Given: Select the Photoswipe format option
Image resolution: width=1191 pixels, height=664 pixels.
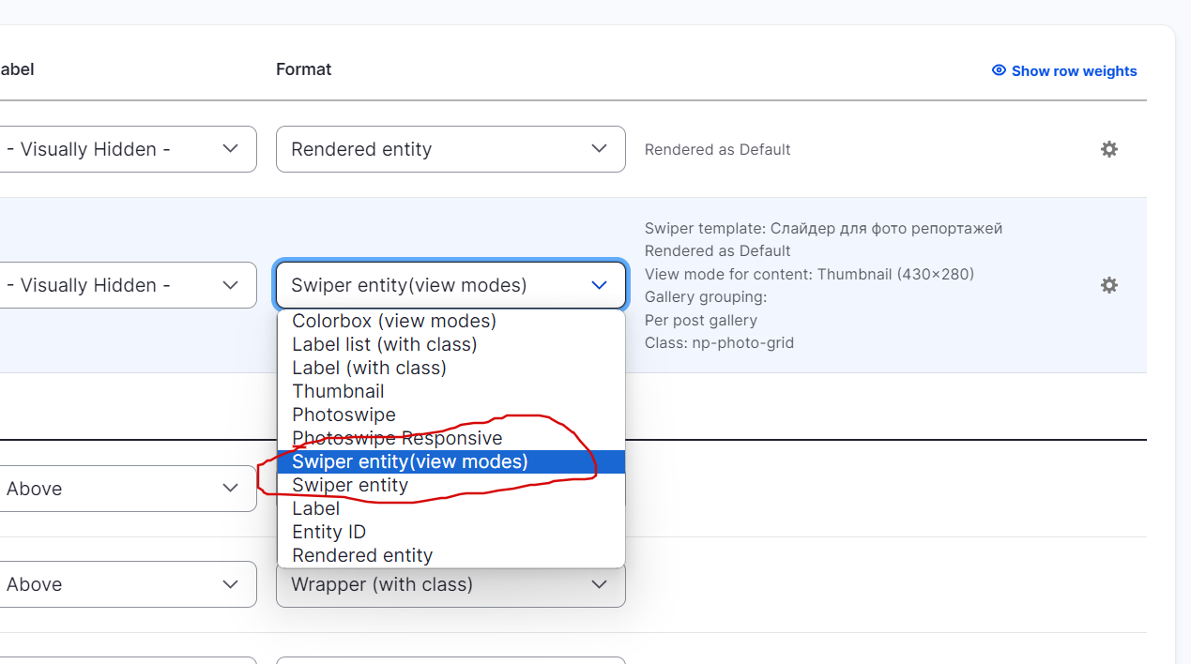Looking at the screenshot, I should [x=344, y=414].
